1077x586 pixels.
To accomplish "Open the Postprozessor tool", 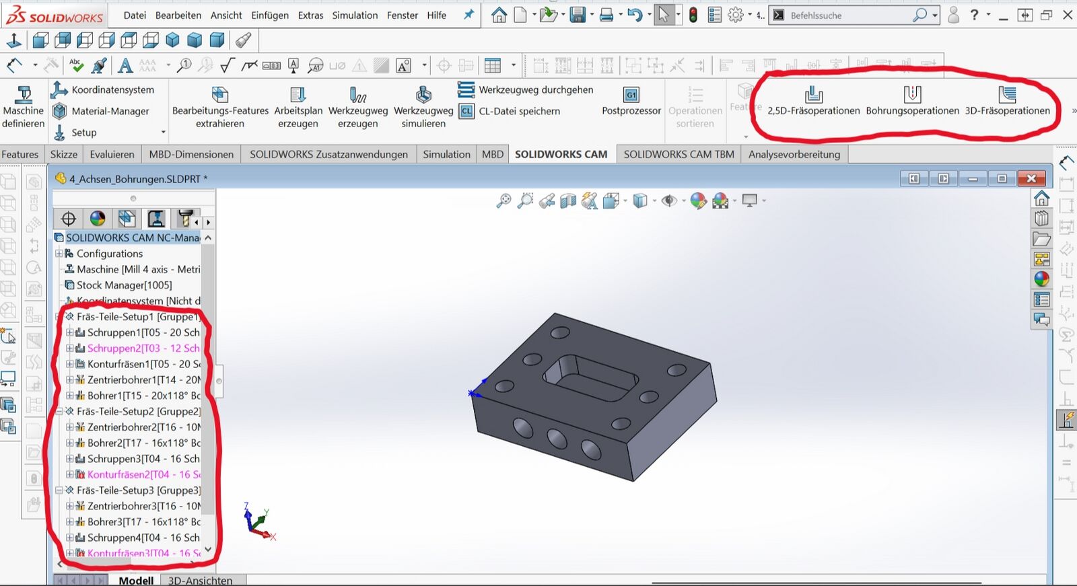I will click(631, 95).
